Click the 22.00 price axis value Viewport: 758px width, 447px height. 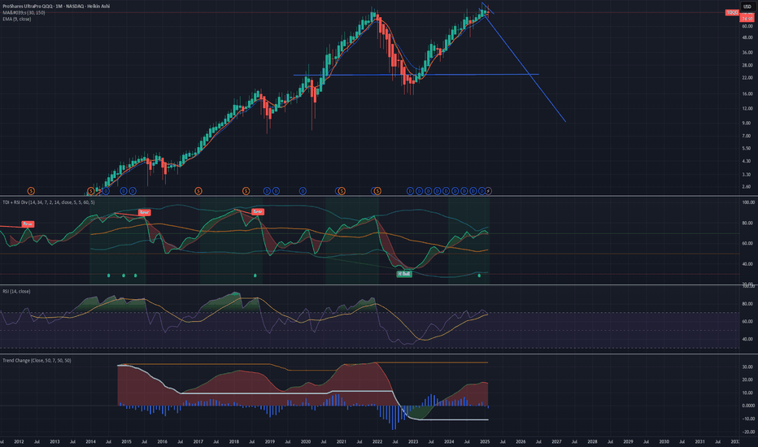click(x=747, y=78)
